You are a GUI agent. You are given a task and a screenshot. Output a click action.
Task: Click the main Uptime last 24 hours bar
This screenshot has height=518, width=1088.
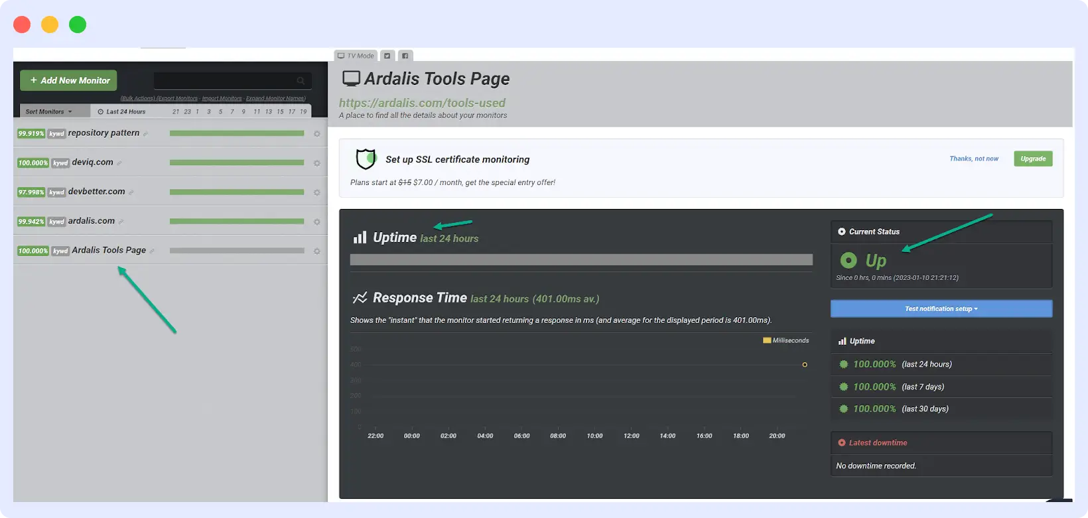point(581,259)
